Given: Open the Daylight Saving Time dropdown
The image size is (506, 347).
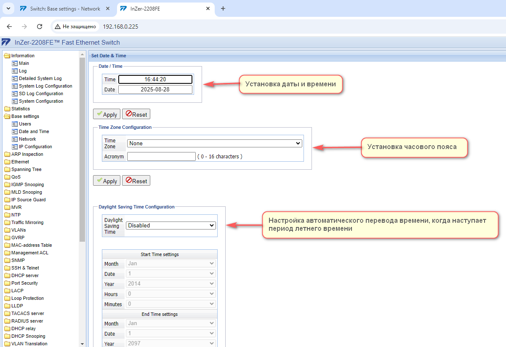Looking at the screenshot, I should [x=171, y=225].
